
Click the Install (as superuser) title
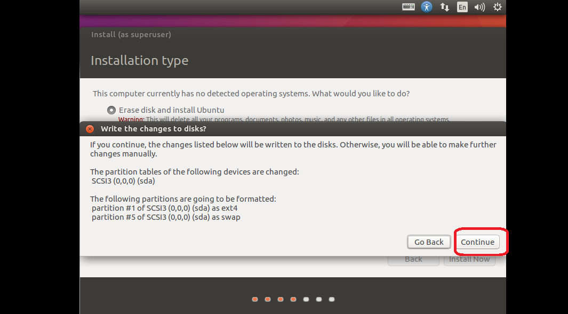(131, 35)
